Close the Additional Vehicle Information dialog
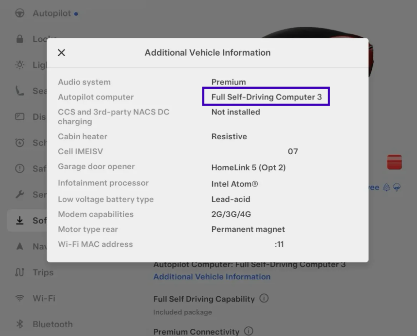This screenshot has height=336, width=417. [x=62, y=52]
